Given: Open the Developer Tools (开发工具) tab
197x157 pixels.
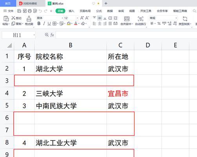Looking at the screenshot, I should [146, 11].
